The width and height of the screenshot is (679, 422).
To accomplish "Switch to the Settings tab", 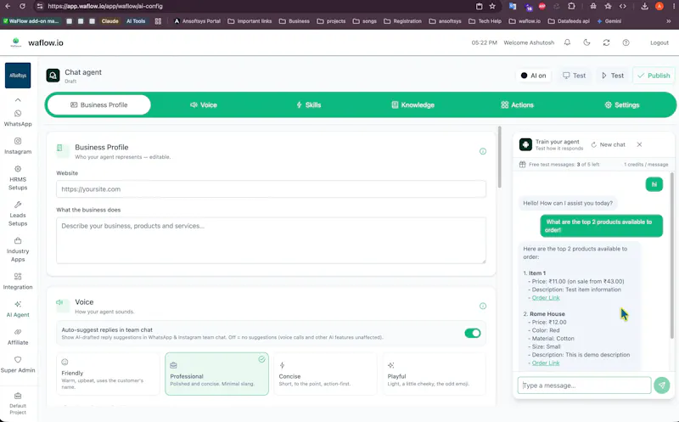I will pos(621,104).
